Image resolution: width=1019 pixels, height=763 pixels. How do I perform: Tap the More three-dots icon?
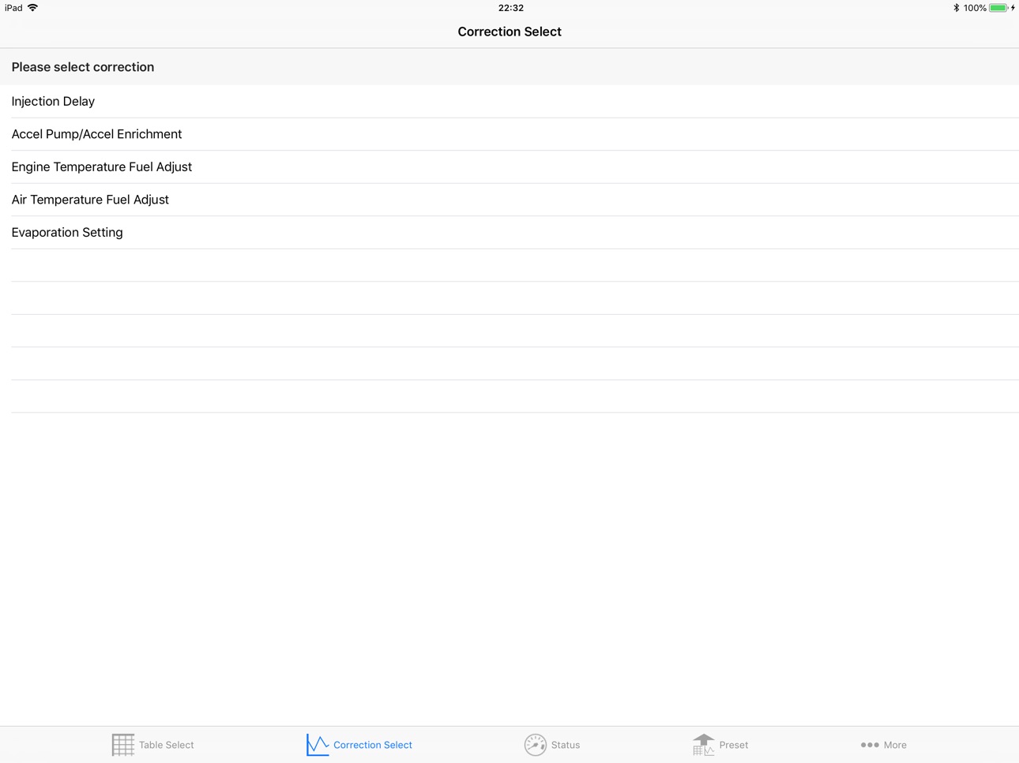870,745
